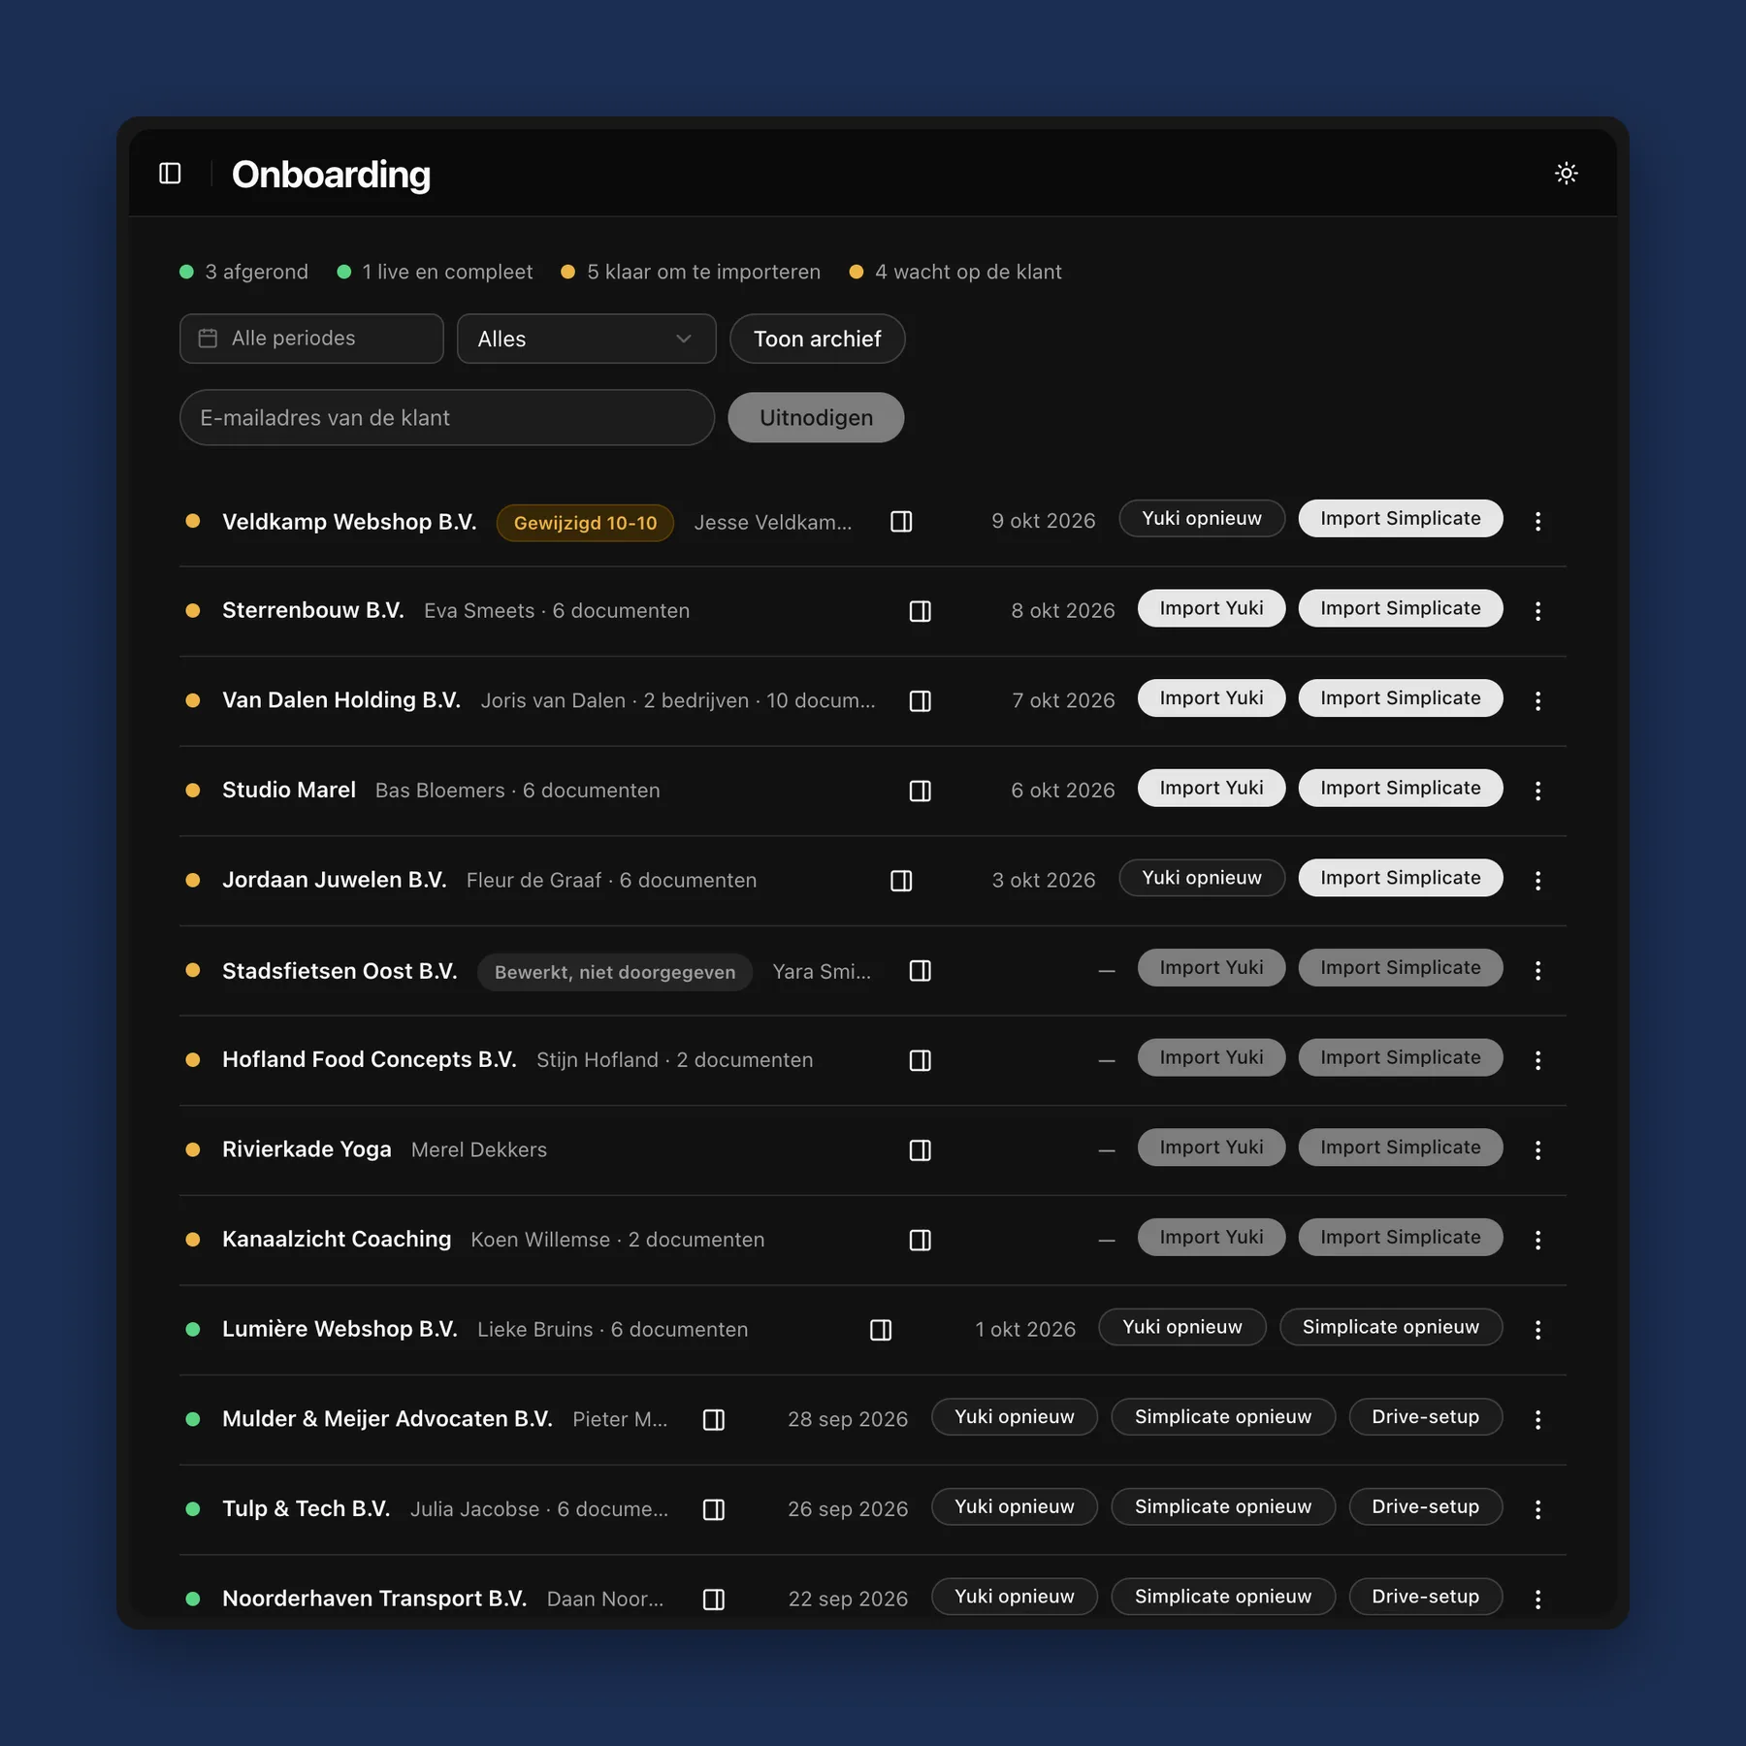Screen dimensions: 1746x1746
Task: Click Import Simplicate for Studio Marel
Action: [x=1400, y=788]
